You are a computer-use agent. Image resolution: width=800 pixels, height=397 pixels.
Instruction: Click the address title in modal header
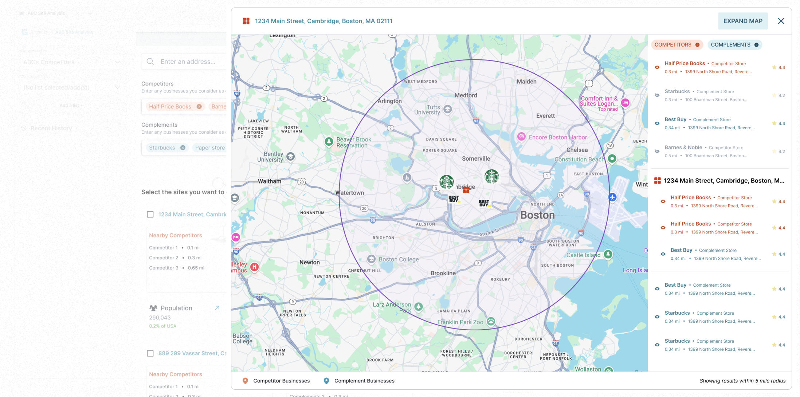click(x=324, y=21)
